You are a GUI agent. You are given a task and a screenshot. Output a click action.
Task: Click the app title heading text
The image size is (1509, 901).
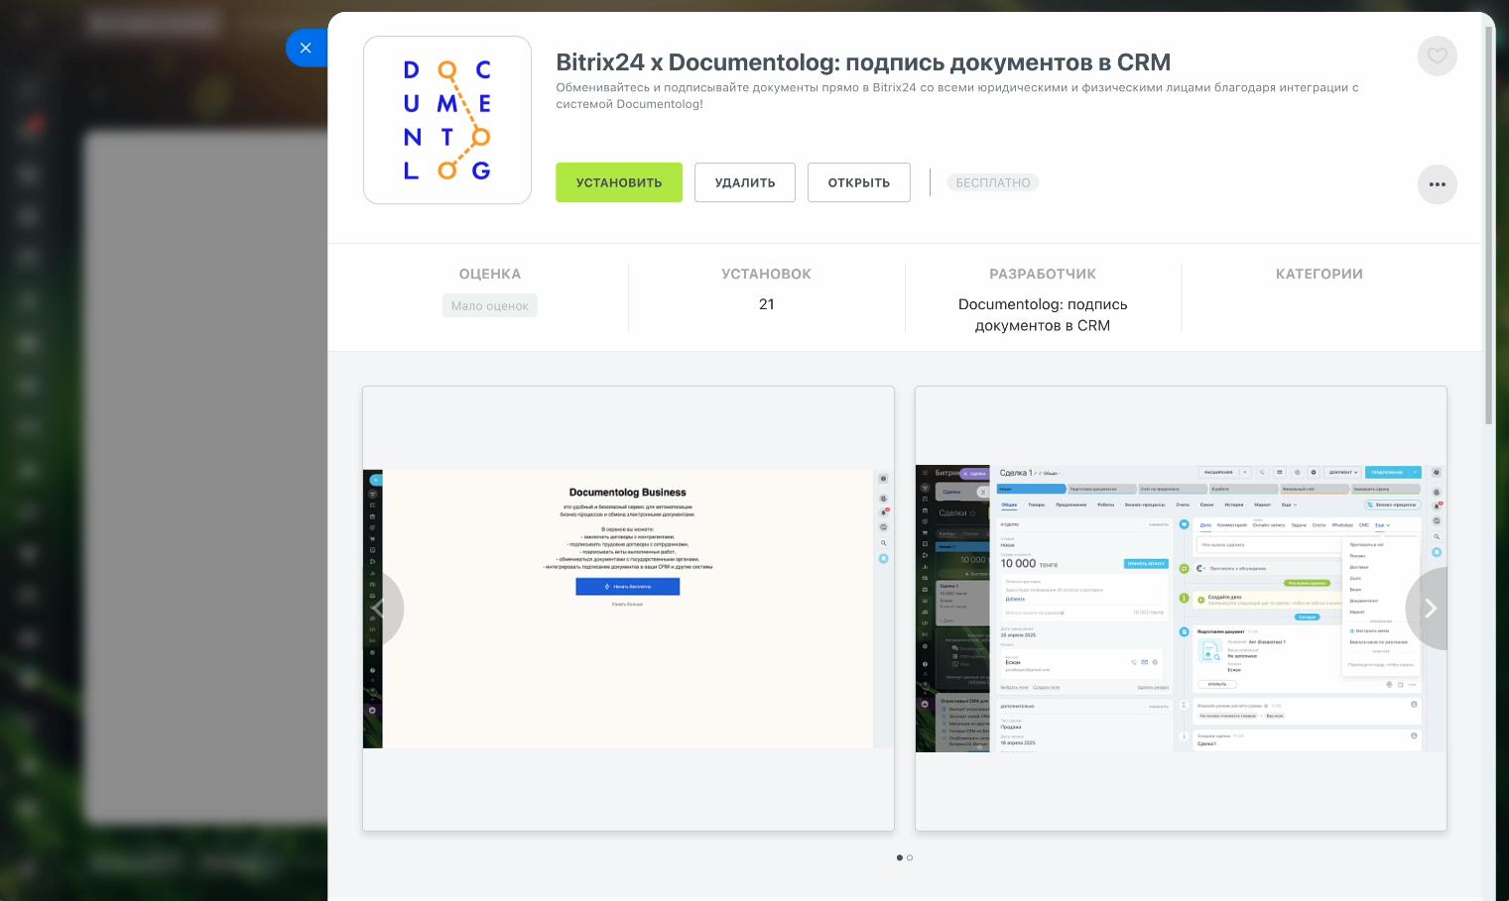[x=863, y=62]
